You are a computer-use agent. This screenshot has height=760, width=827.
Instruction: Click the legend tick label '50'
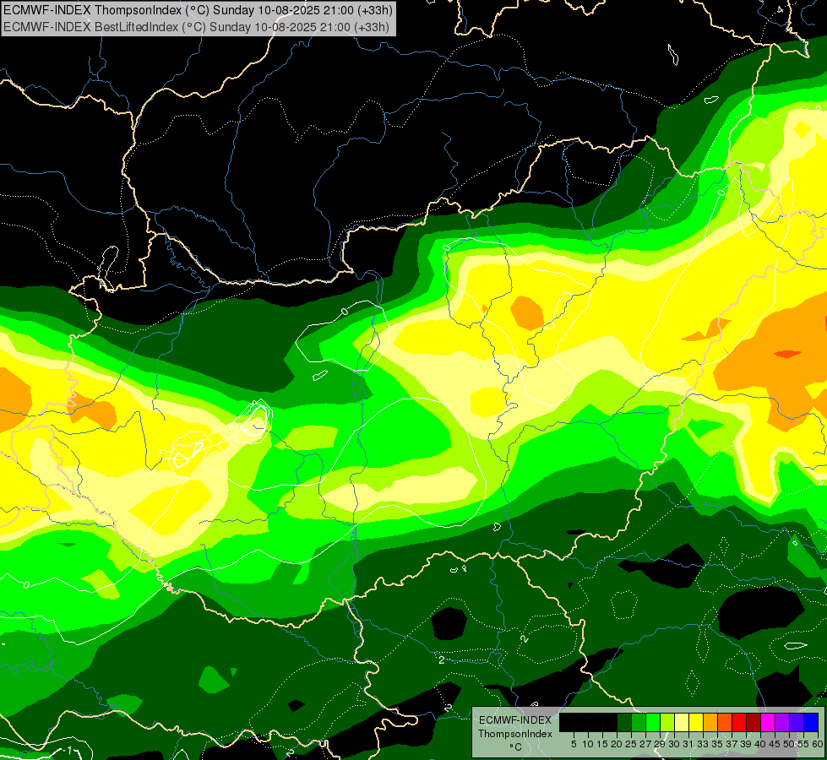point(788,744)
